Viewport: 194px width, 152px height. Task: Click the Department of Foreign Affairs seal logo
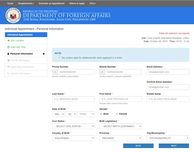13,15
